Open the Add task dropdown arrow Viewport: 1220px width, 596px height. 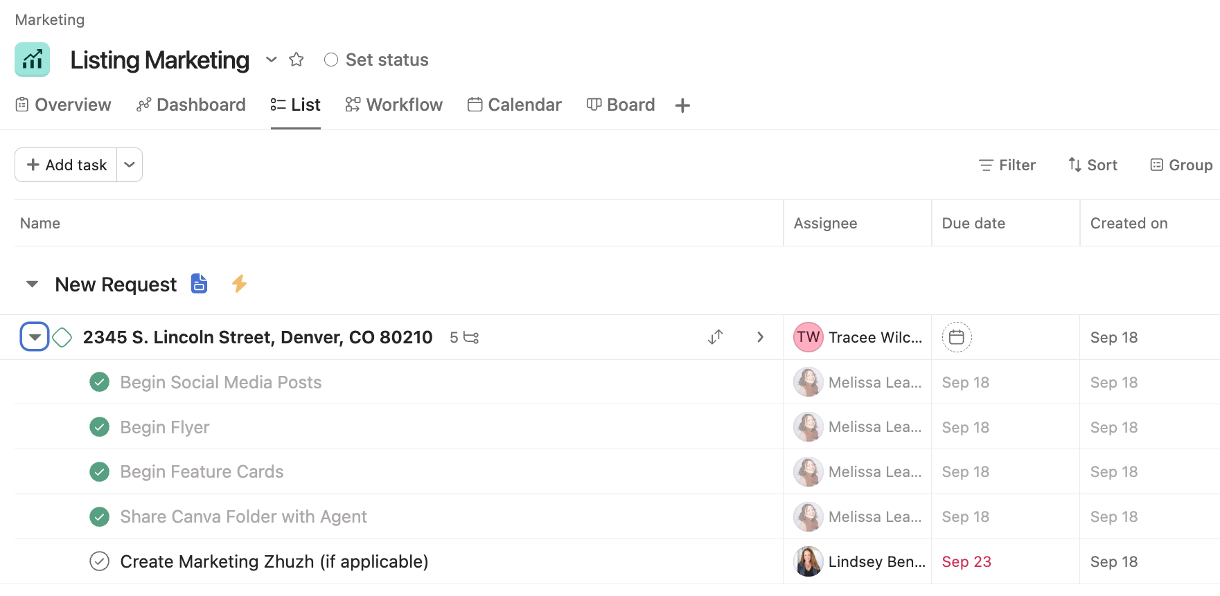[129, 165]
